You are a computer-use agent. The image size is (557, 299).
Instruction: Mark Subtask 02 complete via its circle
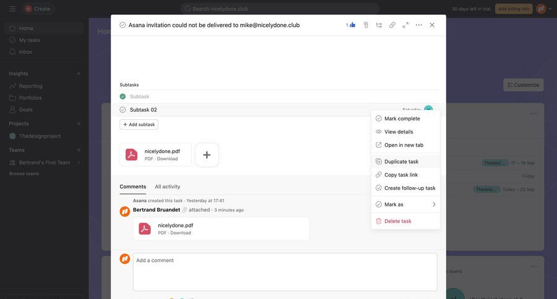pos(123,110)
